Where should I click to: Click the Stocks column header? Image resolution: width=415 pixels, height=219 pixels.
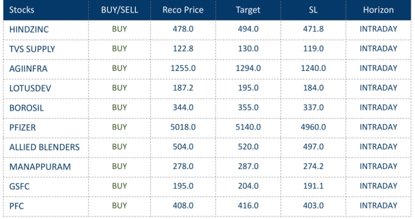pyautogui.click(x=22, y=10)
